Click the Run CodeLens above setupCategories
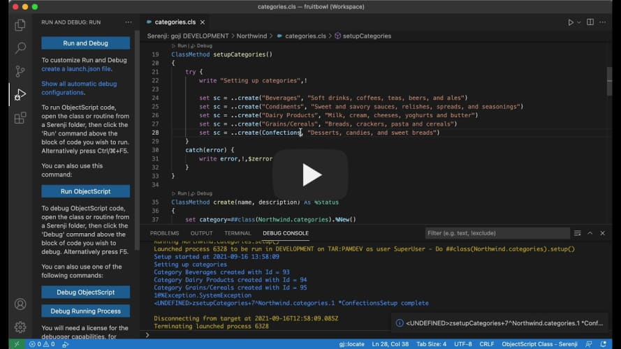 [x=182, y=46]
